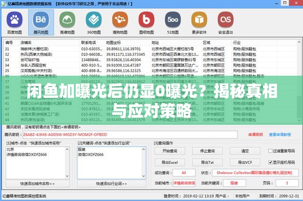Click the 页码 field showing 3
303x201 pixels.
coord(287,183)
